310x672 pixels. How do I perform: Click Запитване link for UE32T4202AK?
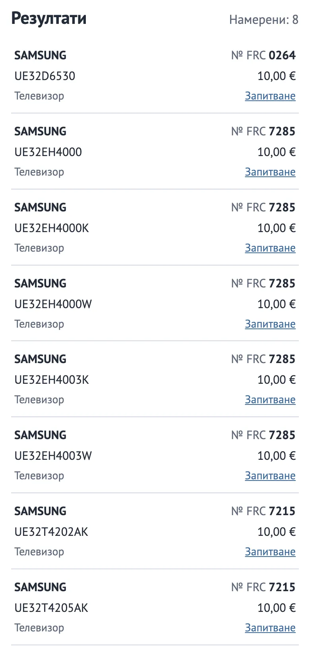pyautogui.click(x=270, y=552)
